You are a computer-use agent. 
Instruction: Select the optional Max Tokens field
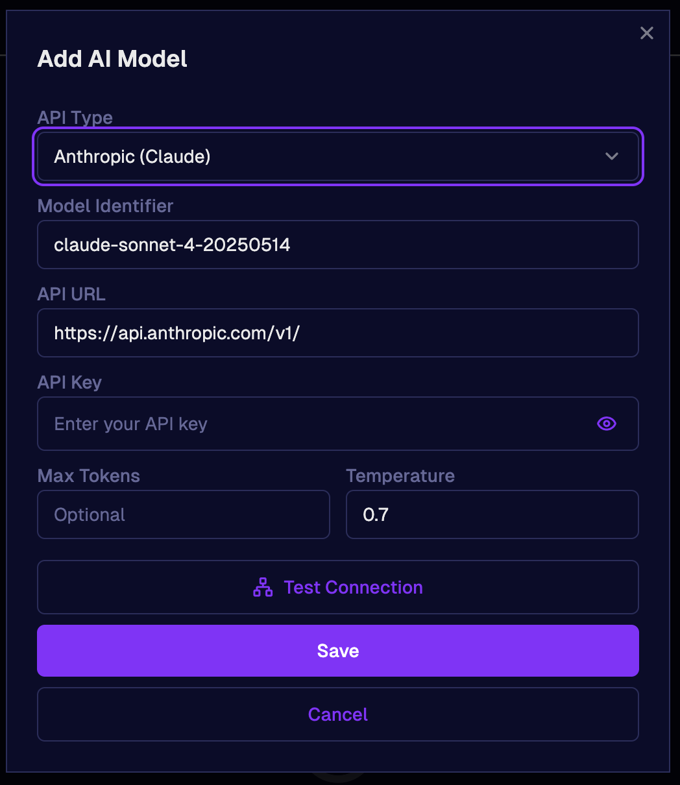(184, 514)
